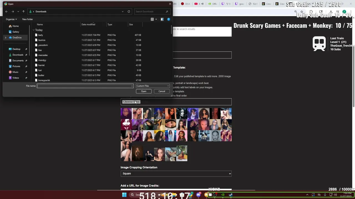Open Steam from taskbar
355x199 pixels.
click(x=230, y=195)
